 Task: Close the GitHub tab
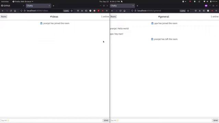[x=24, y=6]
